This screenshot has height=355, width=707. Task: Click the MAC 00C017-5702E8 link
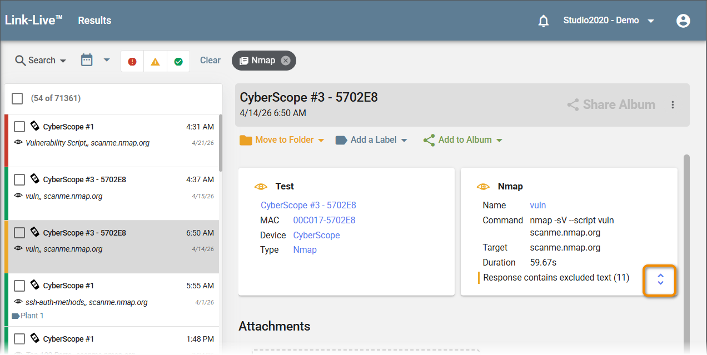[324, 221]
